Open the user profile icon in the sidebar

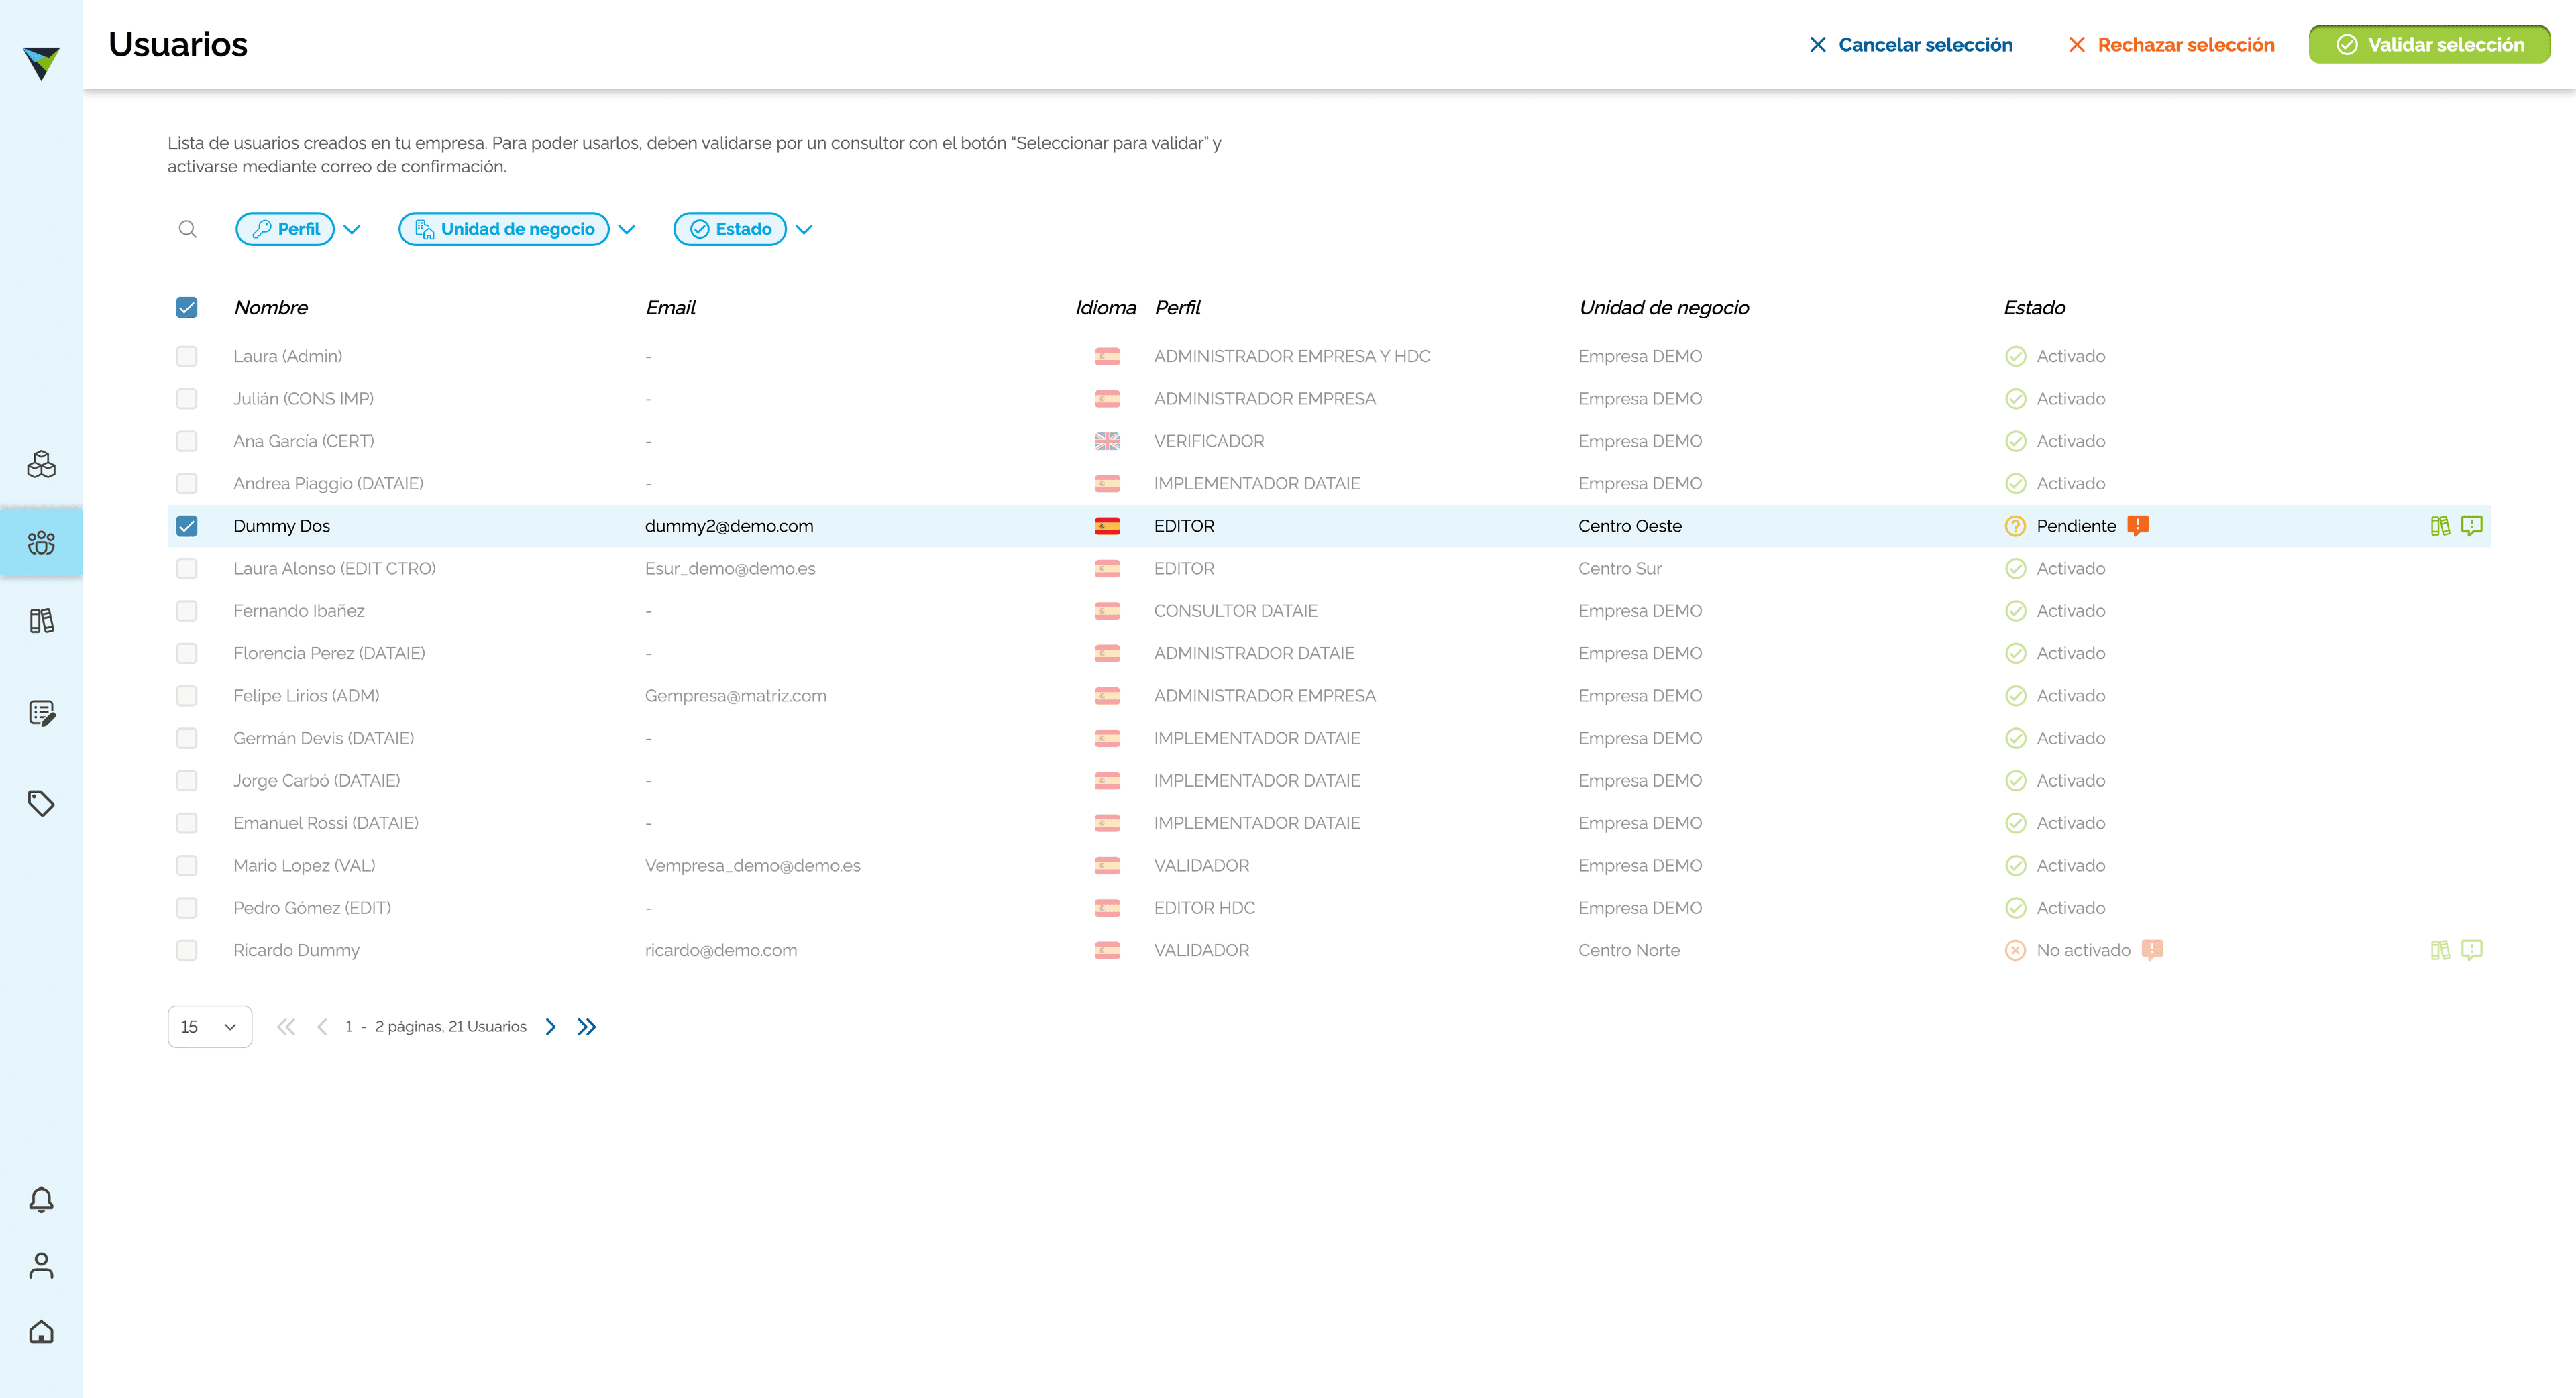click(41, 1265)
